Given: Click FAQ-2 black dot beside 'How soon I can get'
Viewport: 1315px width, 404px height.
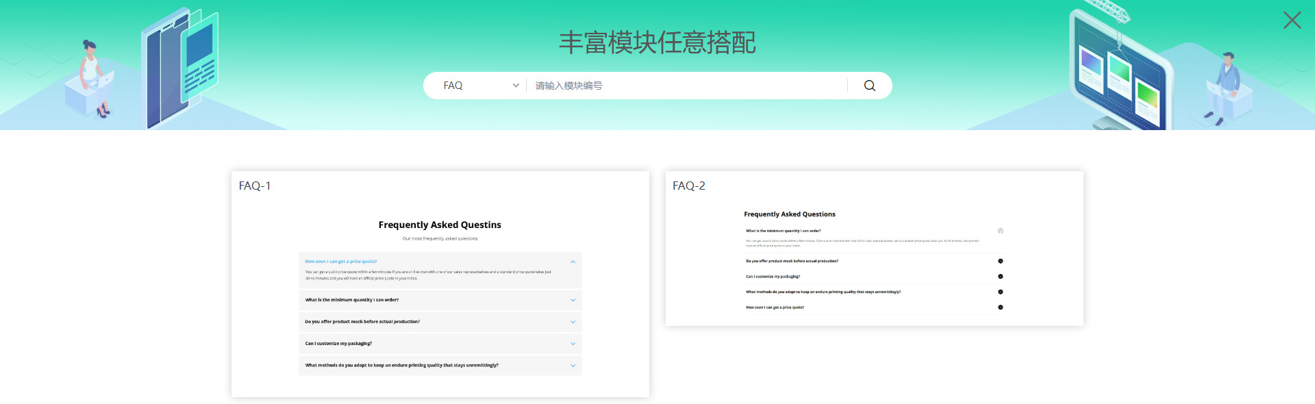Looking at the screenshot, I should tap(1001, 307).
